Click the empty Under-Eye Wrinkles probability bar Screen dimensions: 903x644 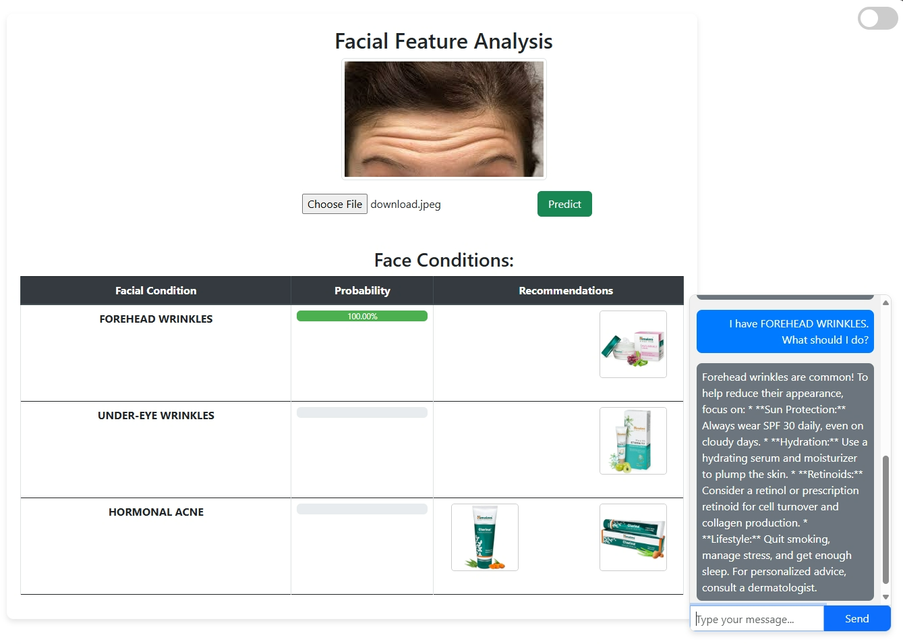(x=362, y=412)
